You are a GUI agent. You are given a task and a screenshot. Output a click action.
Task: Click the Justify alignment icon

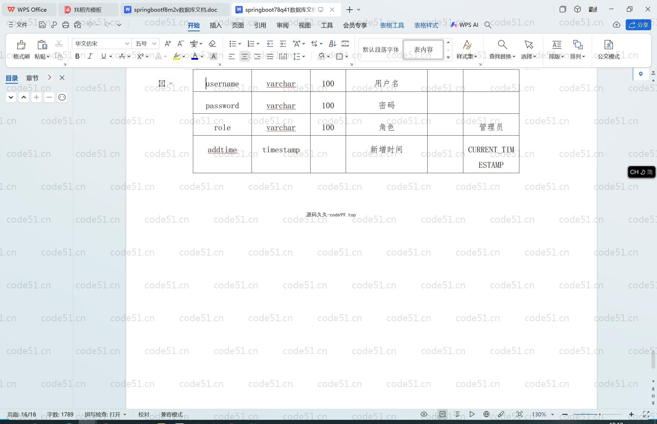[x=270, y=56]
